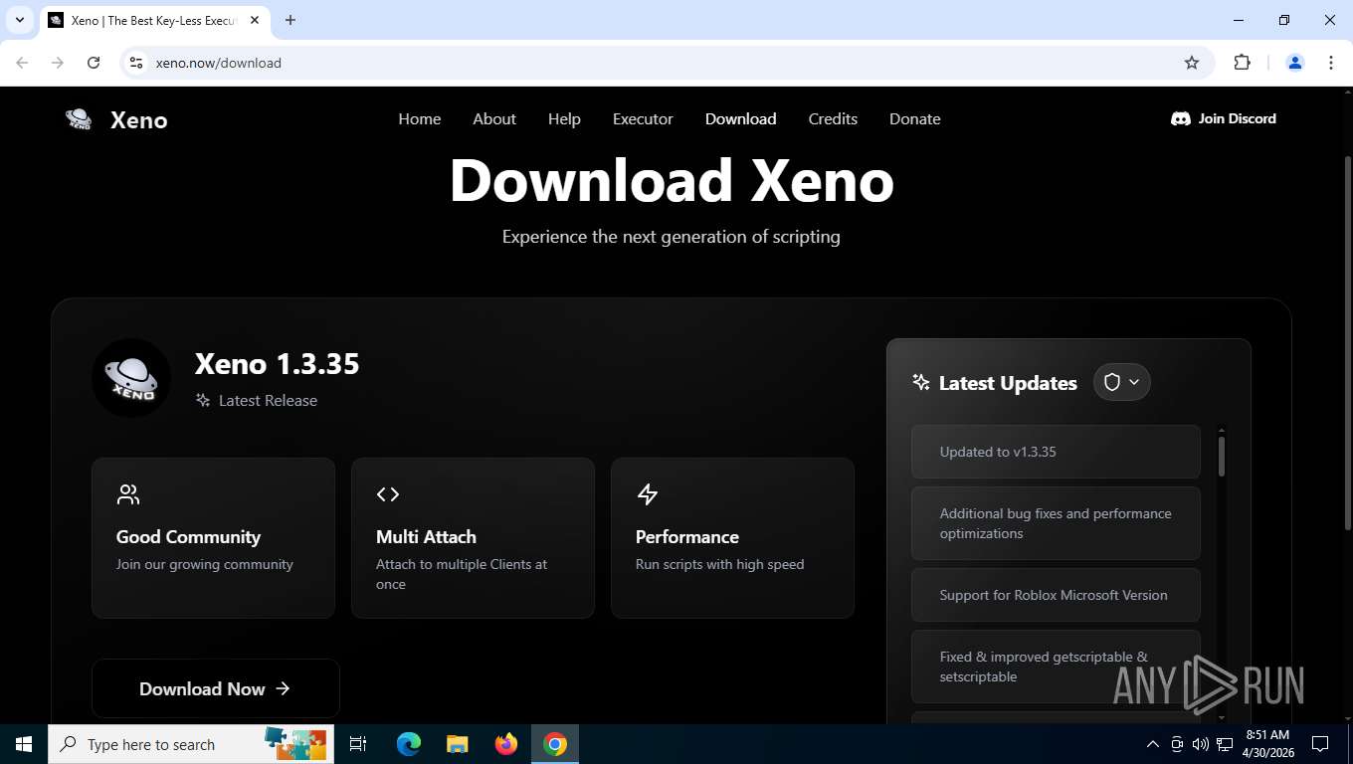Image resolution: width=1353 pixels, height=764 pixels.
Task: Click the updates list scroll-up arrow
Action: point(1222,430)
